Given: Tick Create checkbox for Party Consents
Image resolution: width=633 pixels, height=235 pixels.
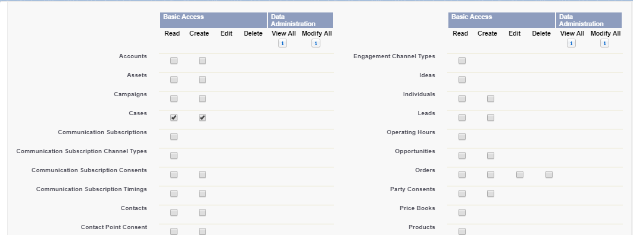Looking at the screenshot, I should (x=491, y=193).
